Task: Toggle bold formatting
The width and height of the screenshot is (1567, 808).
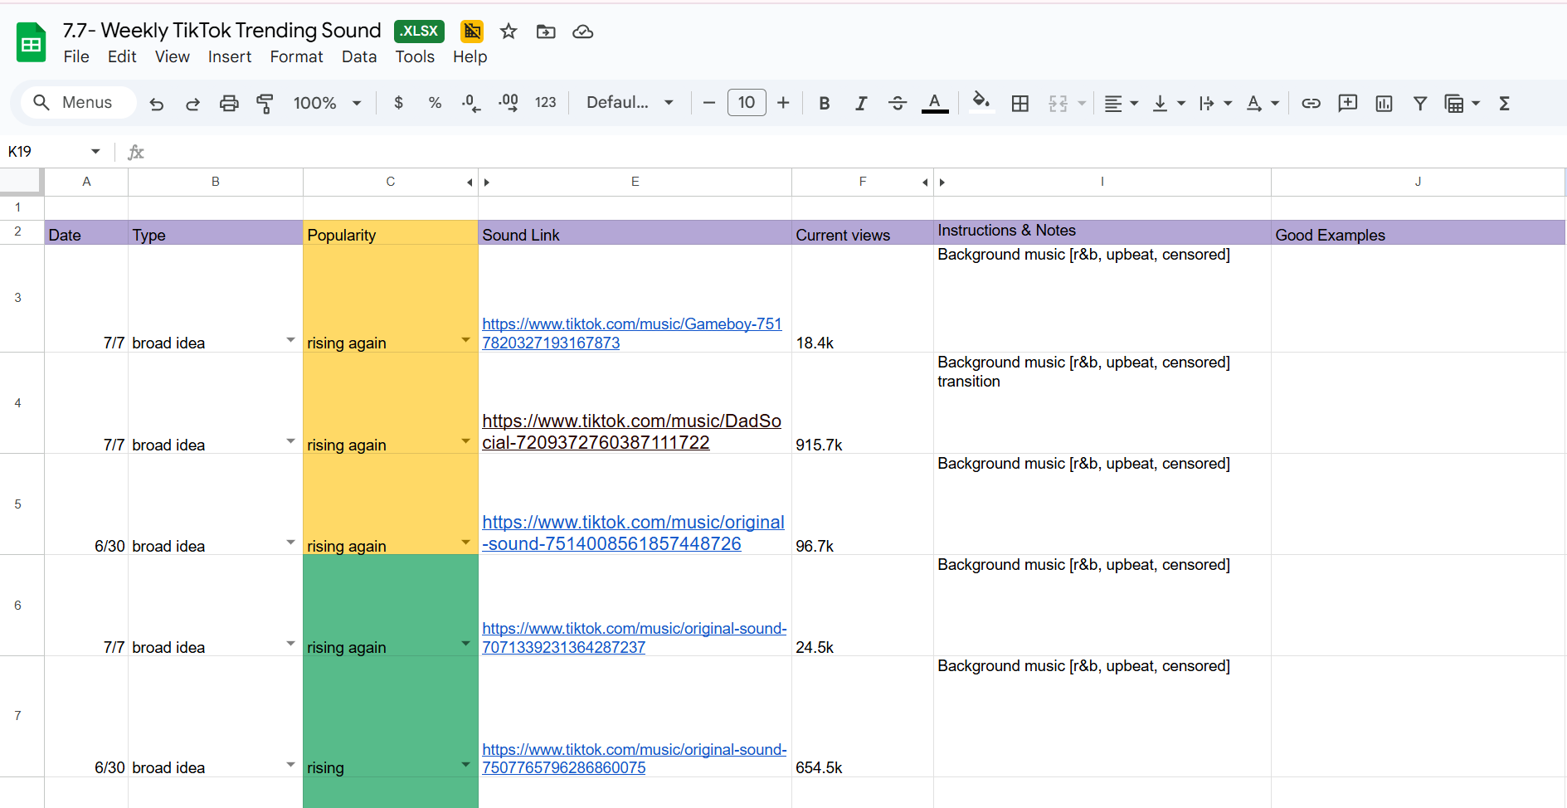Action: tap(824, 104)
